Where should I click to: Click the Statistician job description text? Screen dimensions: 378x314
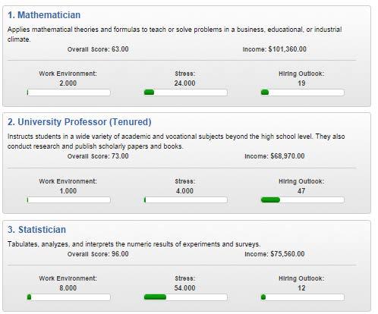click(x=134, y=244)
